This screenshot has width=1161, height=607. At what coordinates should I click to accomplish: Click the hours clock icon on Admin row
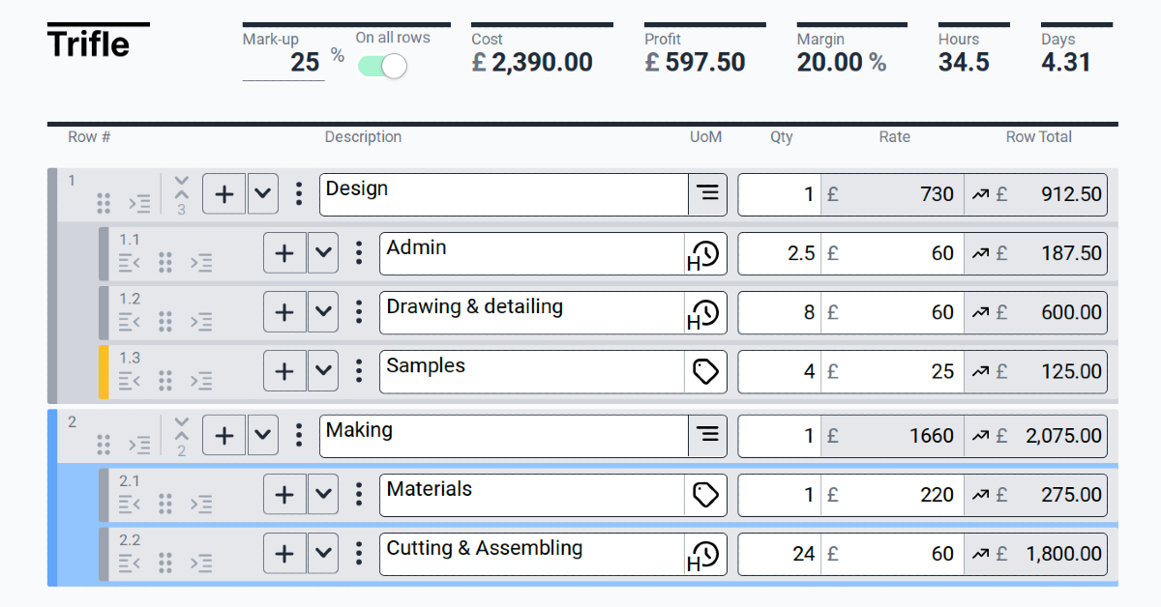[x=705, y=254]
